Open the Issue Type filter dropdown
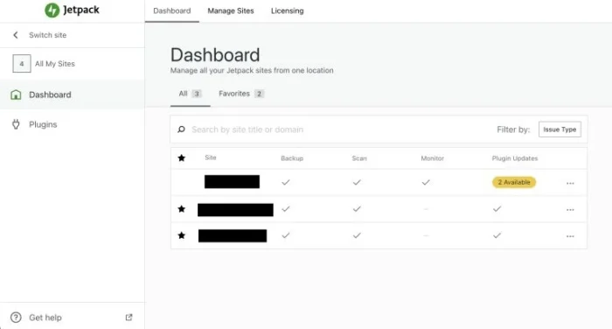The width and height of the screenshot is (612, 329). click(x=560, y=129)
